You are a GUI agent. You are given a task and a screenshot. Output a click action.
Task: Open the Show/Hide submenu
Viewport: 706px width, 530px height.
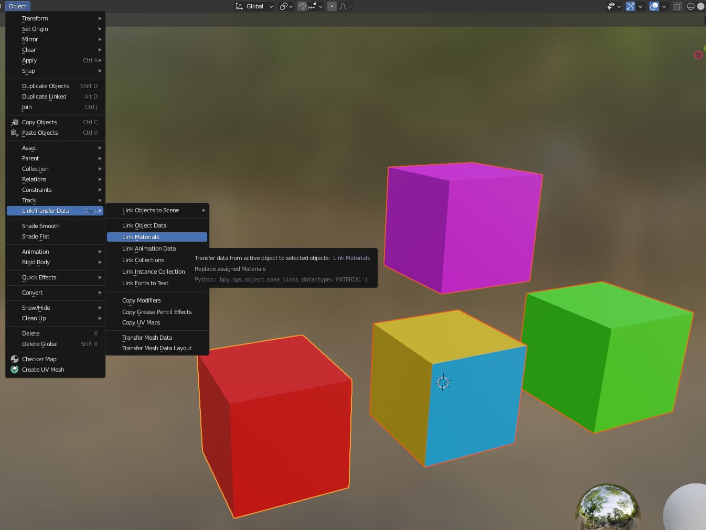pyautogui.click(x=55, y=308)
